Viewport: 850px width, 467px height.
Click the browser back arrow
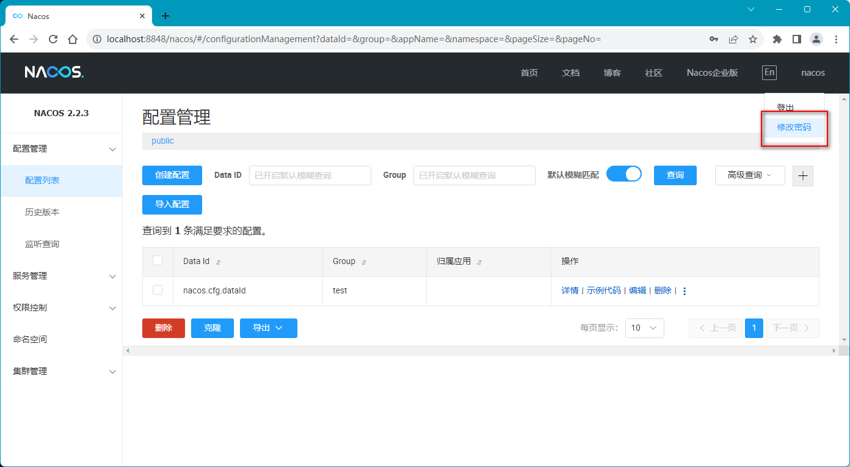(x=14, y=39)
